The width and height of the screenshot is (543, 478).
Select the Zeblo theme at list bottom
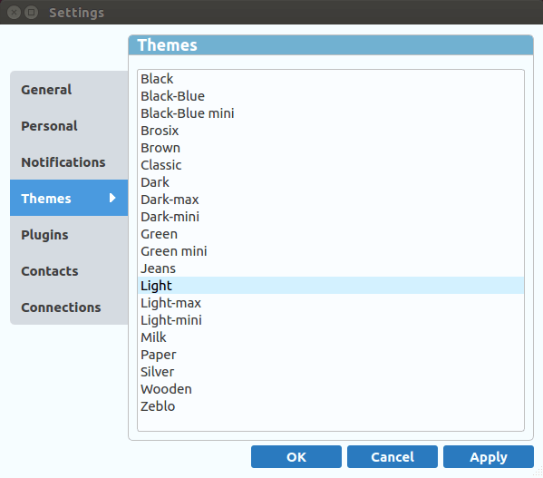tap(331, 406)
